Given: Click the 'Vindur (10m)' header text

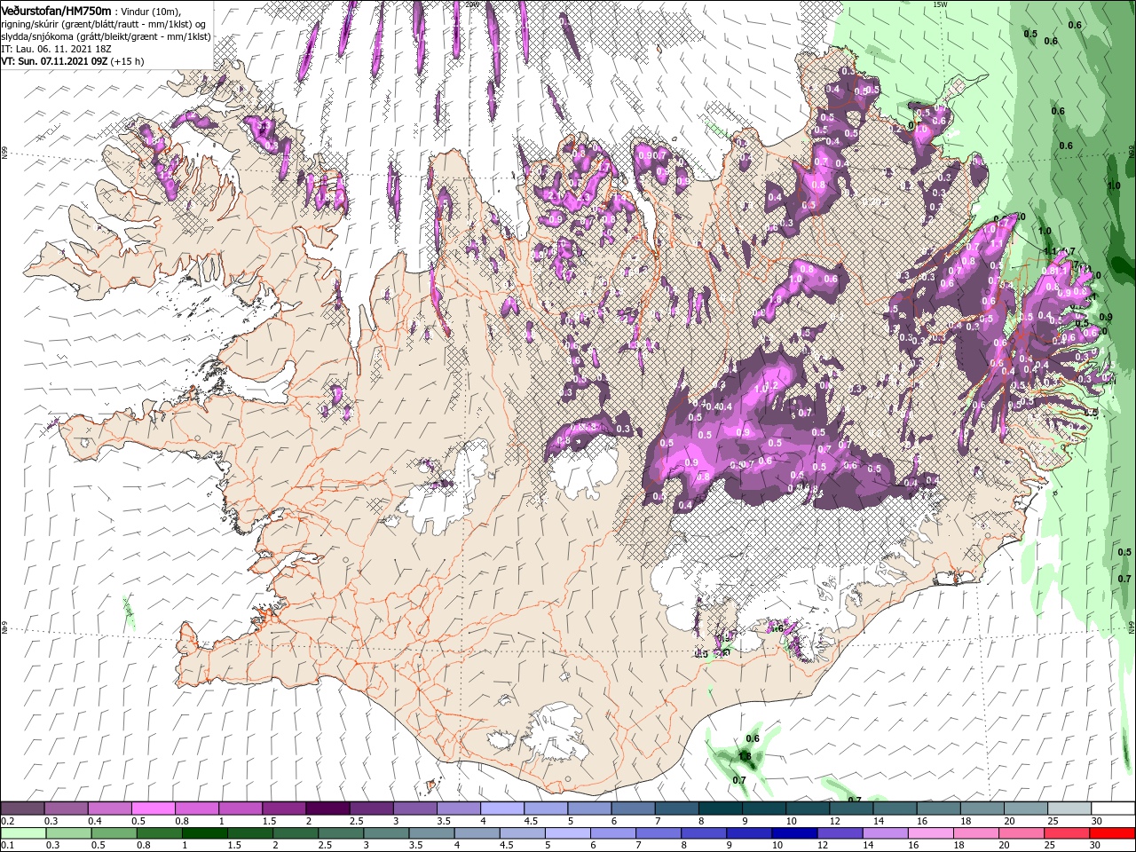Looking at the screenshot, I should pyautogui.click(x=151, y=11).
